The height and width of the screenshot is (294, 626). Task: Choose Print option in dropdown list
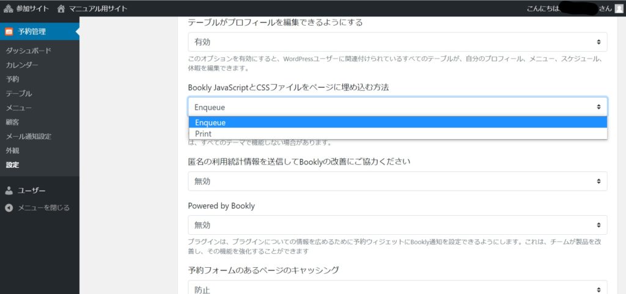pyautogui.click(x=397, y=133)
